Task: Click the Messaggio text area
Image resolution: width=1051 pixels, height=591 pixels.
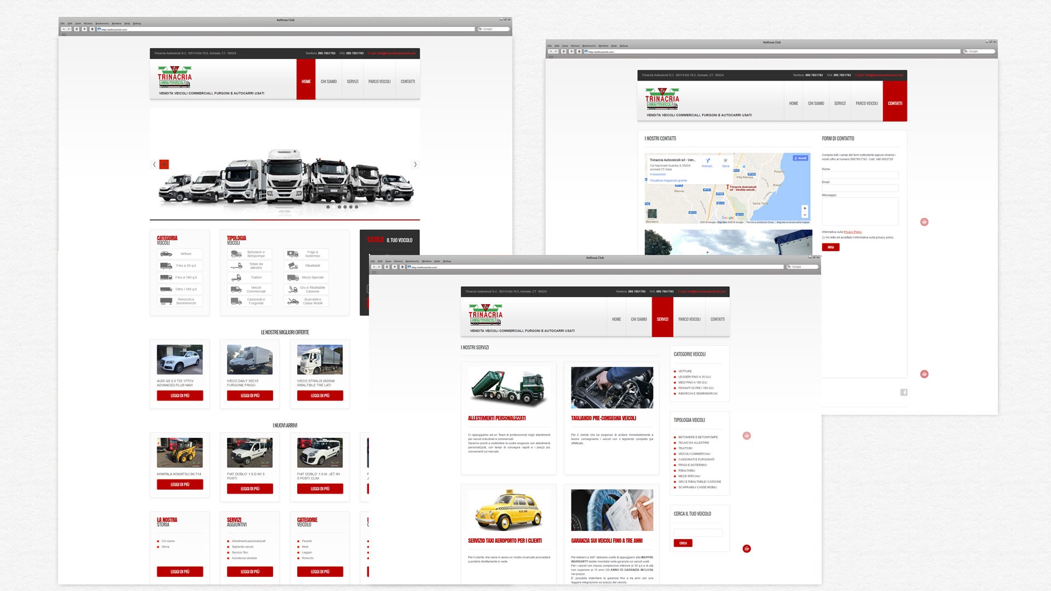Action: 860,211
